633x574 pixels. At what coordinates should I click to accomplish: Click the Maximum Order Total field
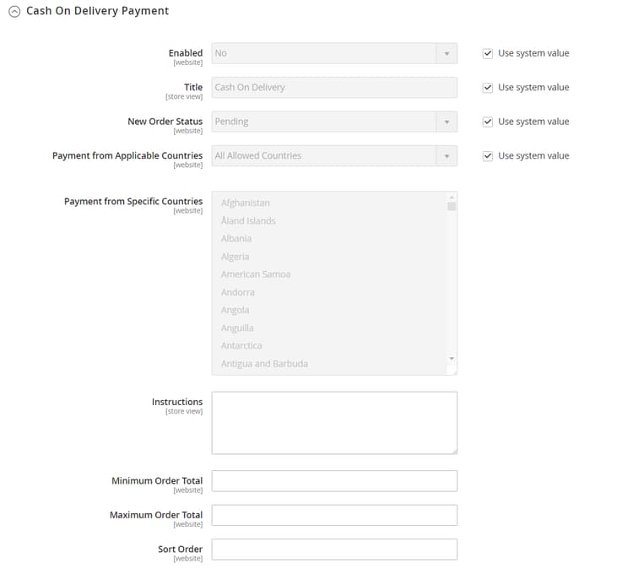point(334,515)
